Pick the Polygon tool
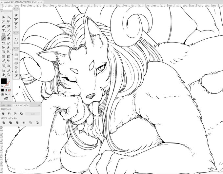Image resolution: width=223 pixels, height=174 pixels. pos(16,67)
